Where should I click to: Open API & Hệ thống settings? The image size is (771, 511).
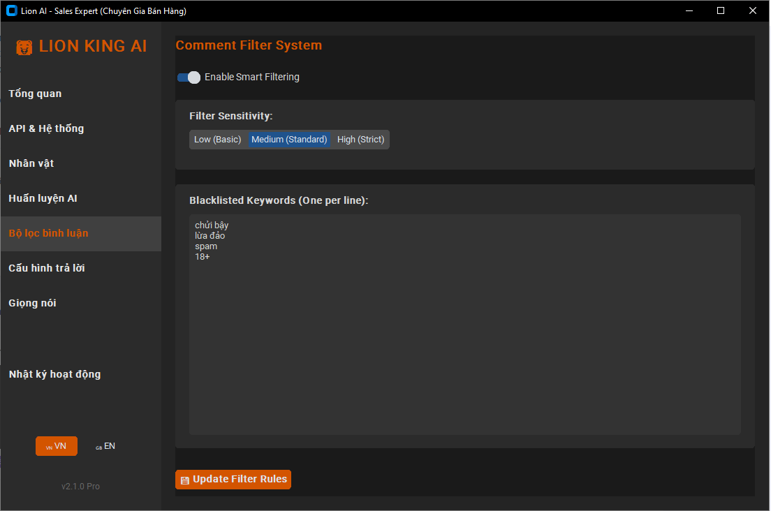pyautogui.click(x=46, y=128)
